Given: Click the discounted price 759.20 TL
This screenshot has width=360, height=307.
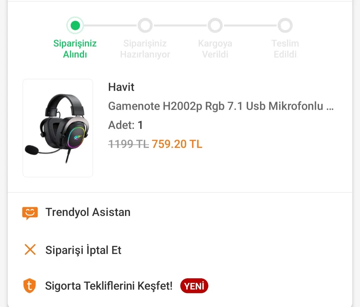Looking at the screenshot, I should 177,144.
